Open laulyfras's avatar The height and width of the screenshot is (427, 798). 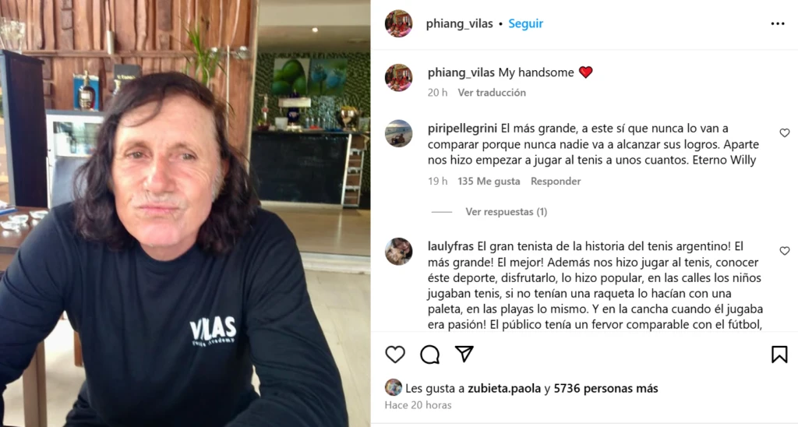click(x=398, y=252)
